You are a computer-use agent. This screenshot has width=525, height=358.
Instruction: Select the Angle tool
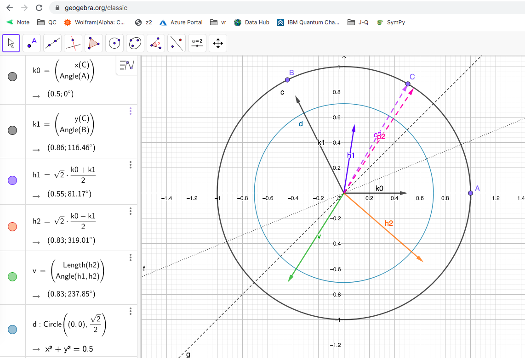click(x=156, y=43)
